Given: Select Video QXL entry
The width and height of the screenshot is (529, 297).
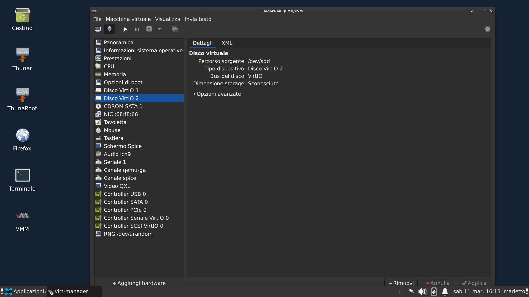Looking at the screenshot, I should point(139,186).
